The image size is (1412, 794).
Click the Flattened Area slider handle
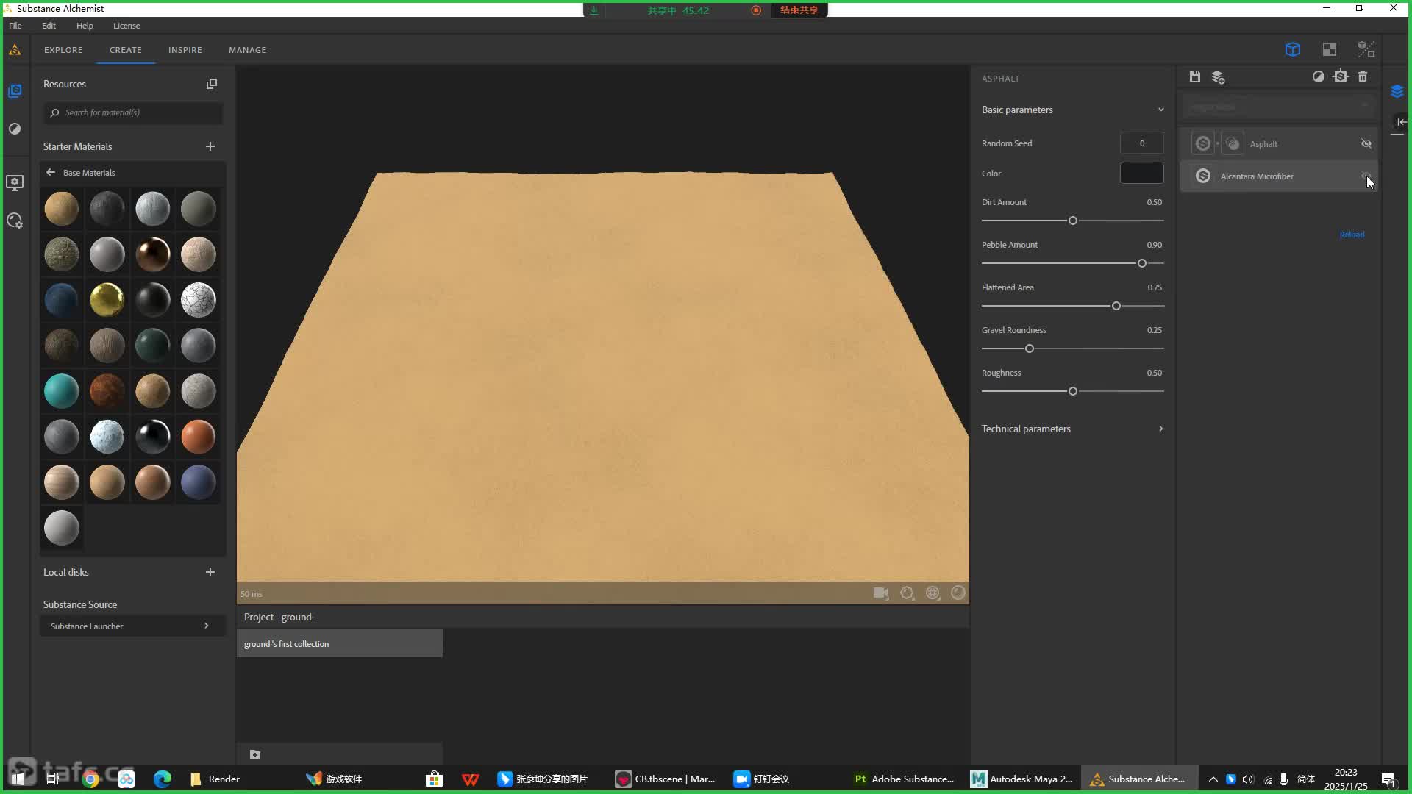1116,306
